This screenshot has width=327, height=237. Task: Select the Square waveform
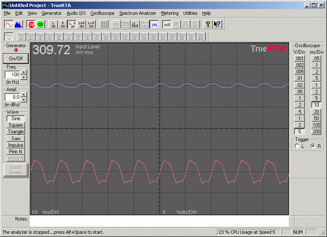tap(16, 125)
